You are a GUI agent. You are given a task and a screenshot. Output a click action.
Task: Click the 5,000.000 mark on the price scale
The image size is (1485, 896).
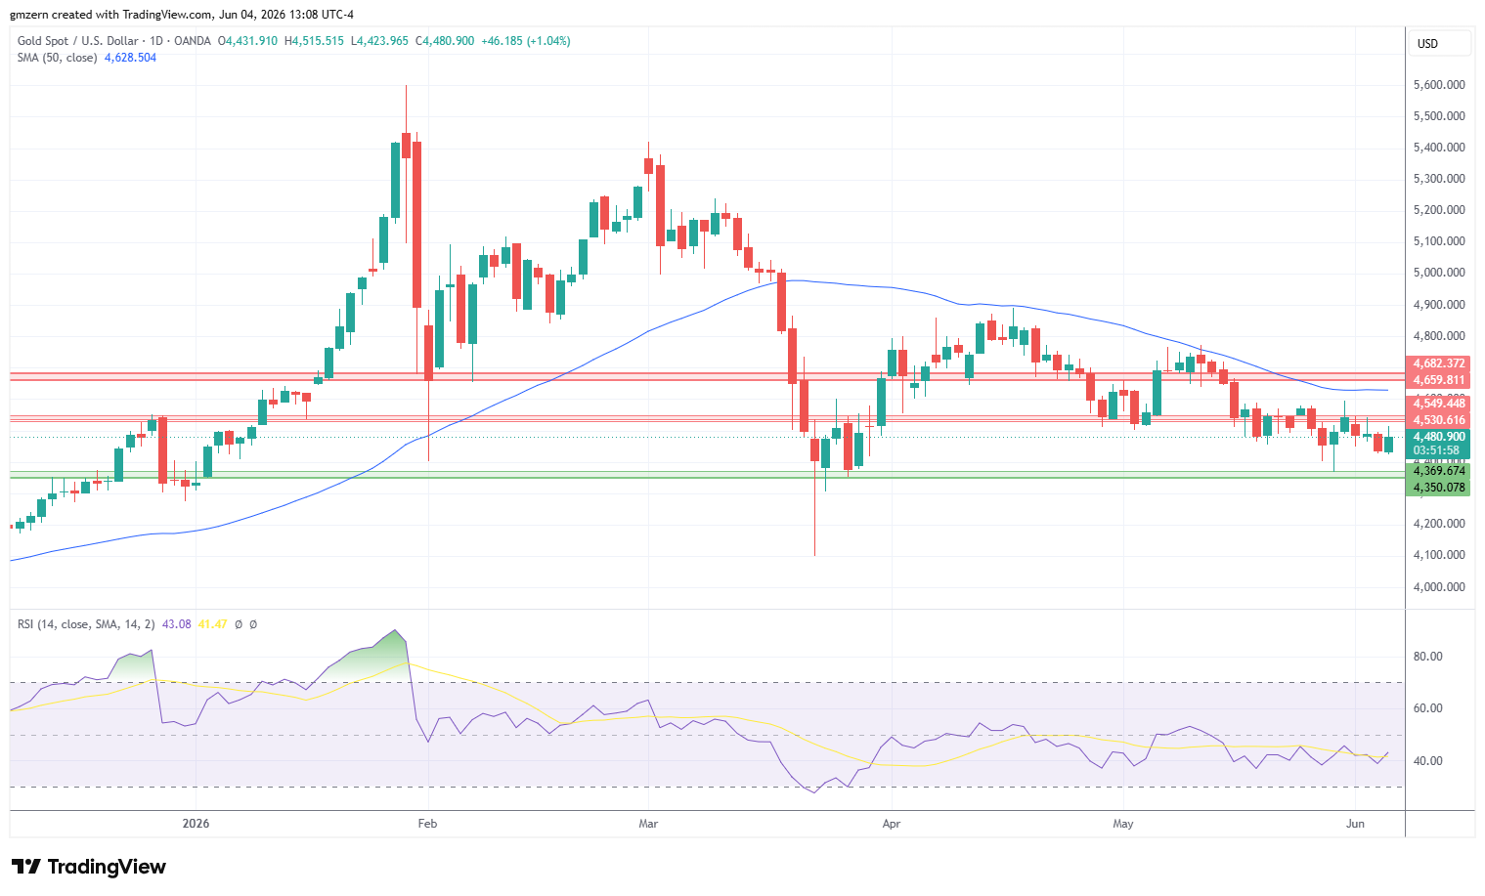tap(1439, 273)
